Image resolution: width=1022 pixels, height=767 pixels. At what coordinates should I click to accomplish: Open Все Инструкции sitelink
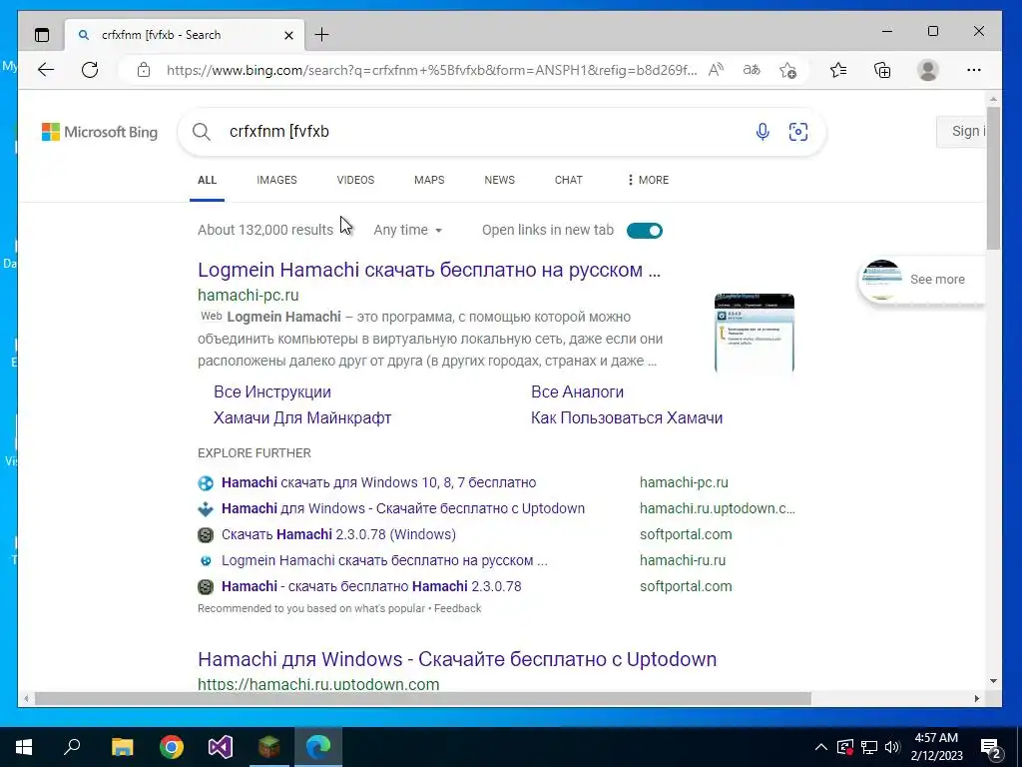click(272, 391)
